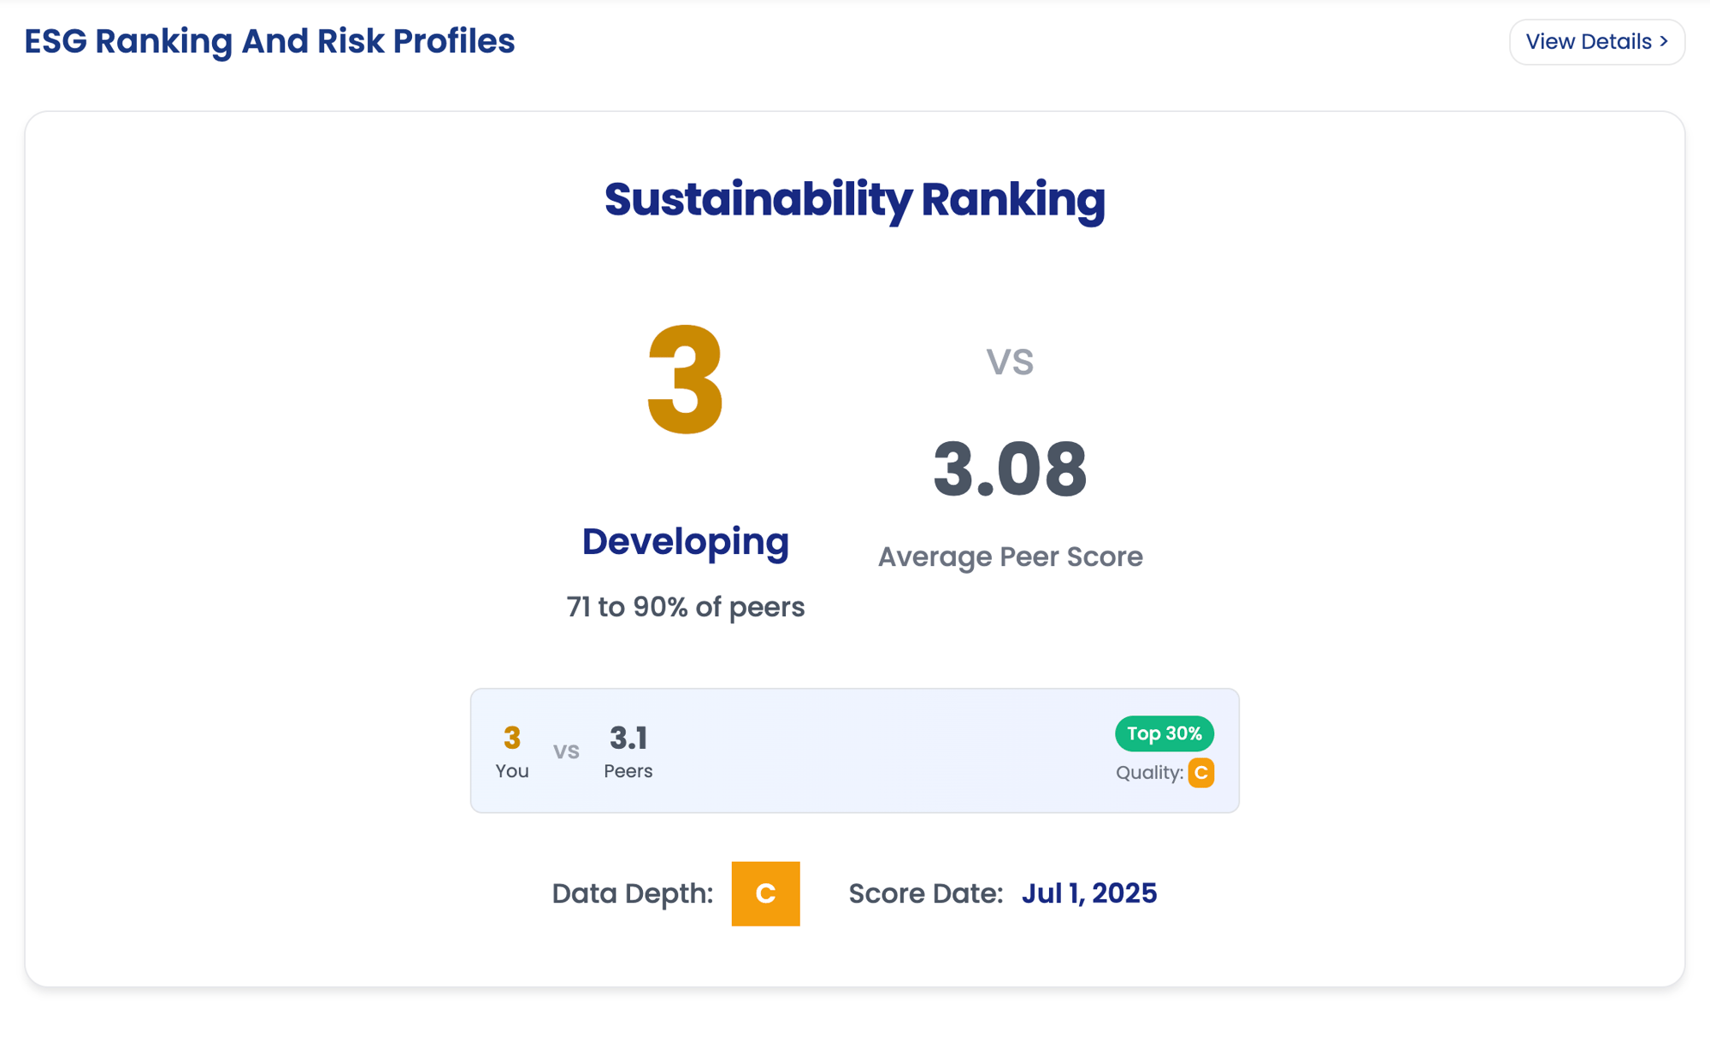
Task: Click the Sustainability Ranking heading
Action: pos(854,199)
